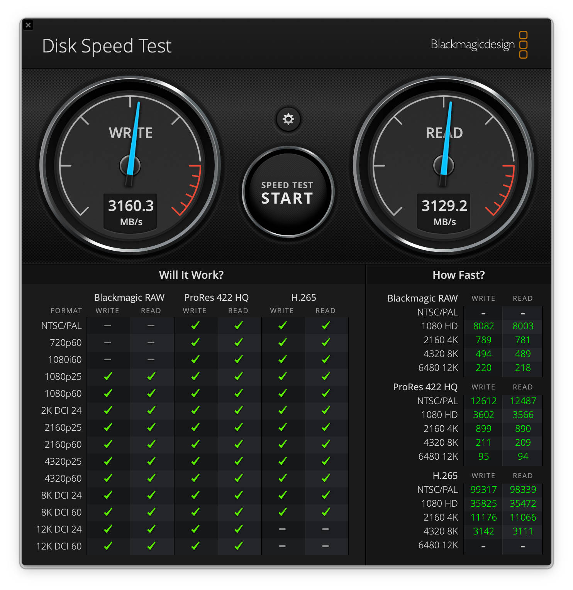Image resolution: width=573 pixels, height=590 pixels.
Task: Click the WRITE speed gauge
Action: 131,166
